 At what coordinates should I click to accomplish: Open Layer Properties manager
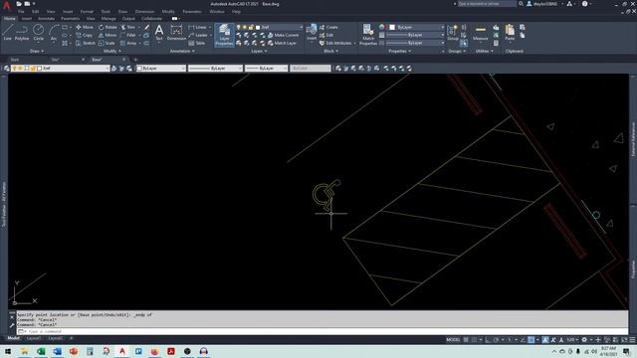tap(224, 35)
